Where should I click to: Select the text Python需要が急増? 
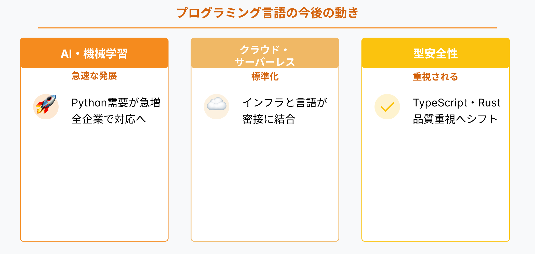[116, 103]
